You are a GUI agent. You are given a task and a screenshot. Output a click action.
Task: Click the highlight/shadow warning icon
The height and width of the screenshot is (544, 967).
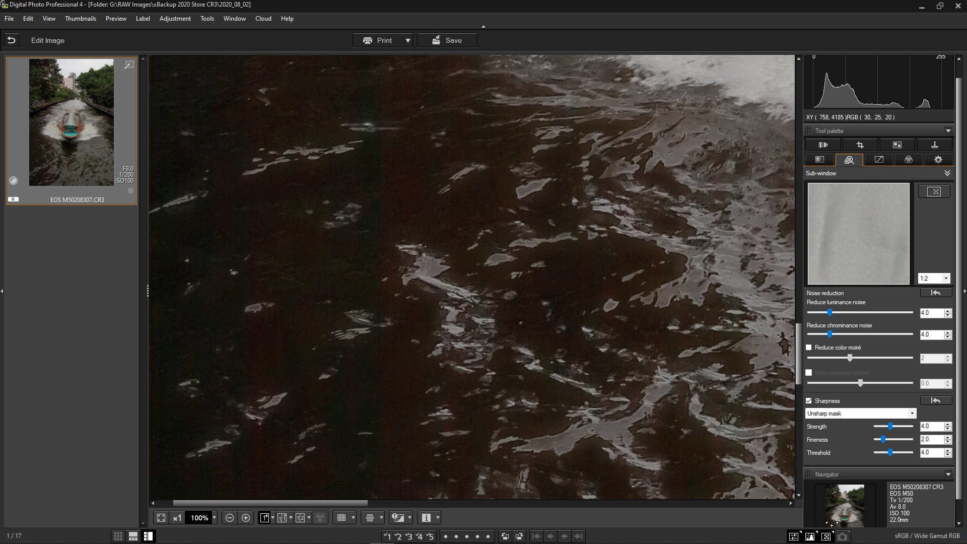point(398,518)
